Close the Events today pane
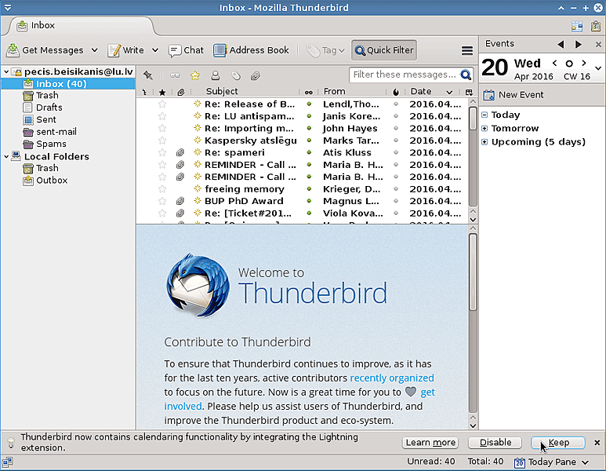 click(x=598, y=44)
